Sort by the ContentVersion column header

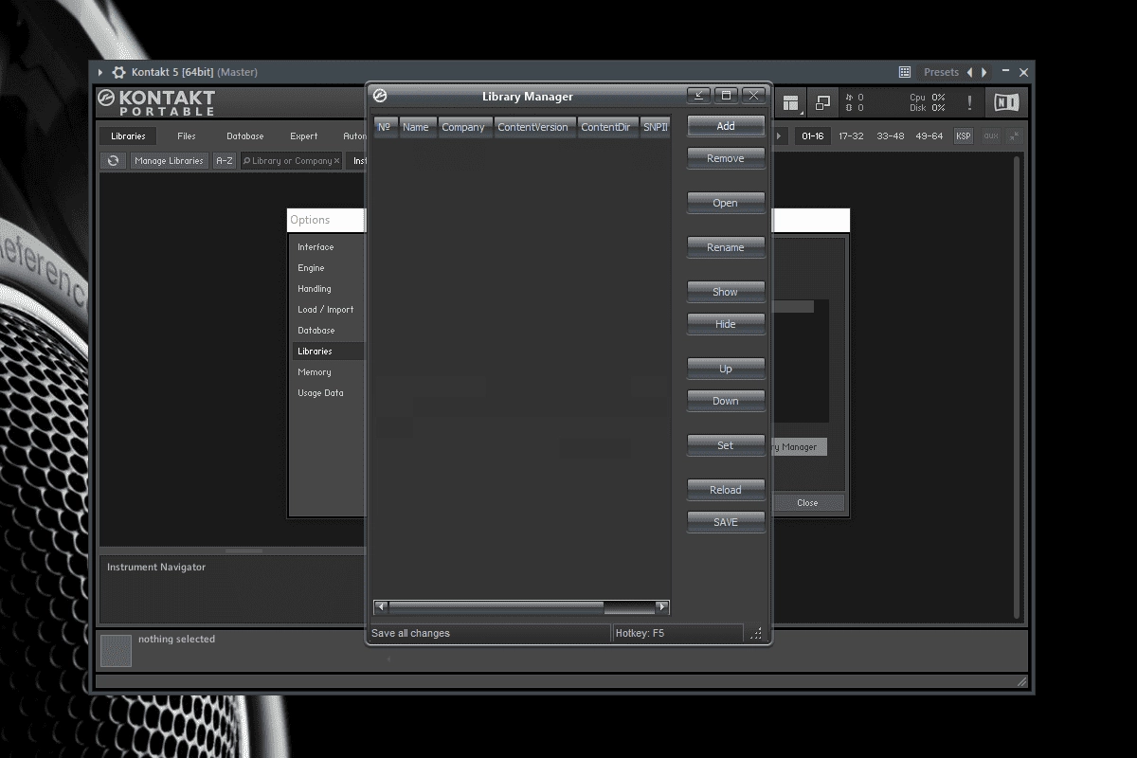click(x=533, y=127)
